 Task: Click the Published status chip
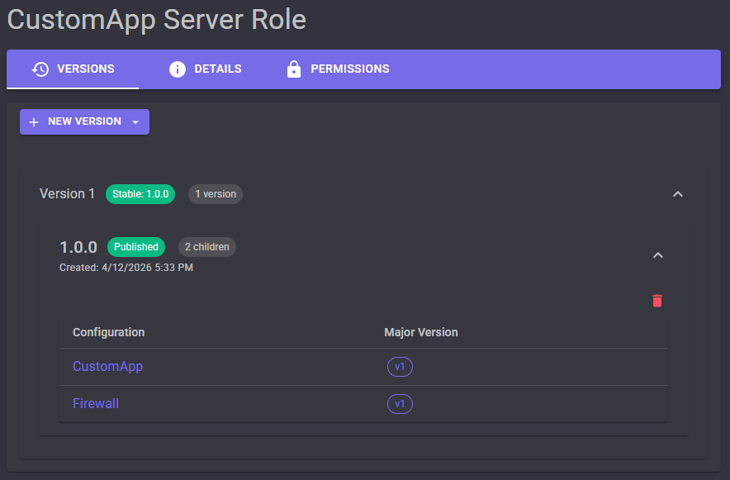(135, 246)
